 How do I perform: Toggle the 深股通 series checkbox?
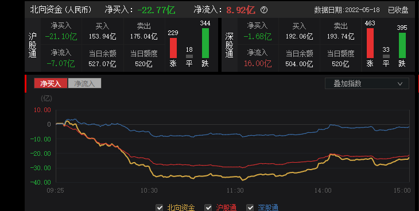tap(250, 208)
